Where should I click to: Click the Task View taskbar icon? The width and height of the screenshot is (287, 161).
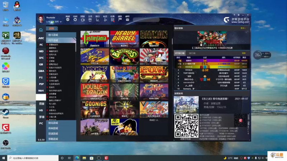point(69,158)
